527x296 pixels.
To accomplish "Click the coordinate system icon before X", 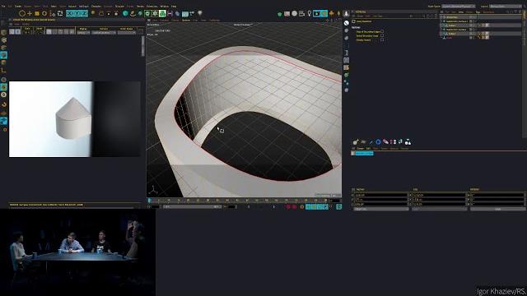I will pos(60,13).
